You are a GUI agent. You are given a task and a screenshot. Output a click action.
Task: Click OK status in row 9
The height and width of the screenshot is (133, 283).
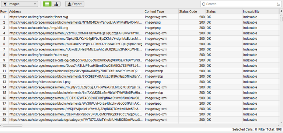[224, 60]
